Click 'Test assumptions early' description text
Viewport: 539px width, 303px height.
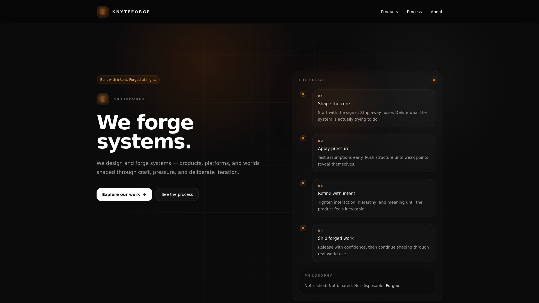click(373, 161)
